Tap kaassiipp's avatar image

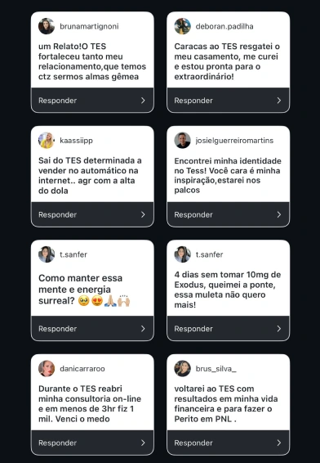coord(47,140)
